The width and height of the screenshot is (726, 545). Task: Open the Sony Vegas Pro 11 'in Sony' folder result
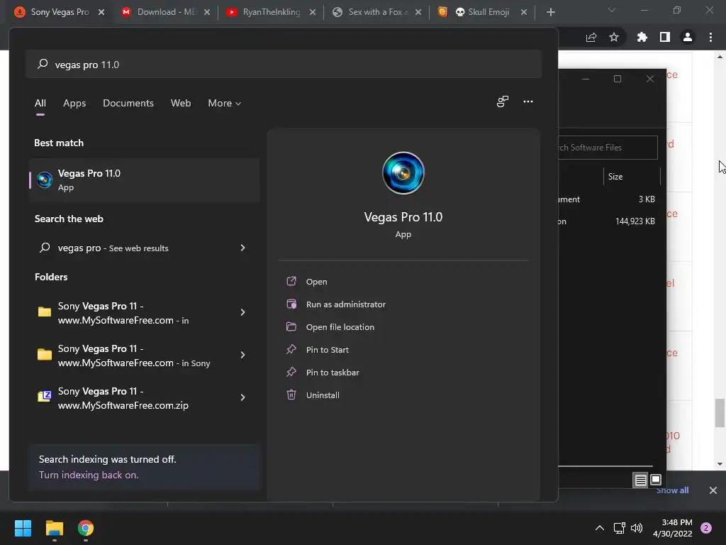point(144,356)
